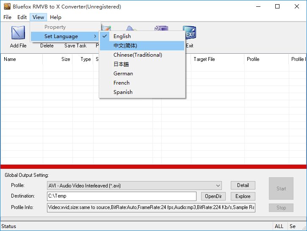The image size is (307, 231).
Task: Close the Bluefox converter window
Action: coord(296,6)
